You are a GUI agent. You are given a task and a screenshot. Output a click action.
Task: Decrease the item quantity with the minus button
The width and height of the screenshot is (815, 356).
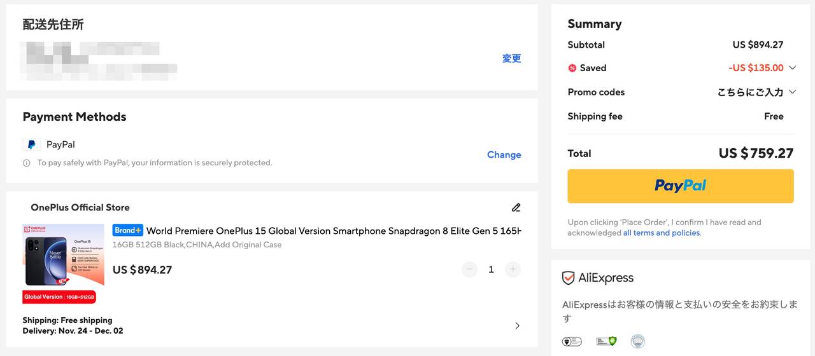470,270
